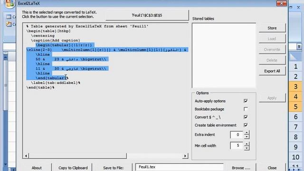Screen dimensions: 304x171
Task: Decrease Extra indent with down arrow
Action: click(247, 137)
